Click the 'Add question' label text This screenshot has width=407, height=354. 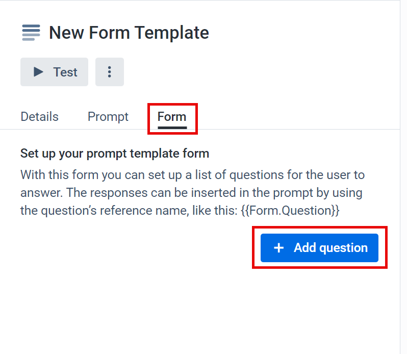click(x=330, y=248)
